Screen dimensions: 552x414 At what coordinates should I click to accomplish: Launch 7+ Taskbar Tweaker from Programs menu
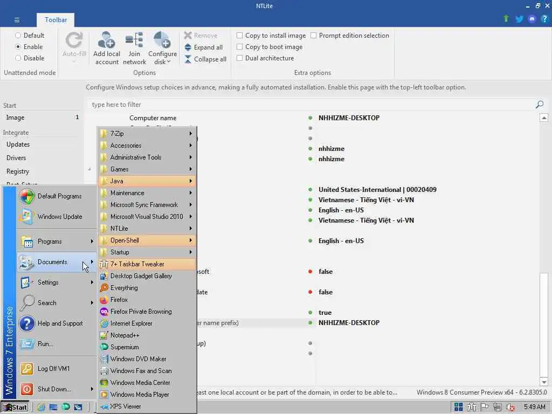(x=147, y=264)
